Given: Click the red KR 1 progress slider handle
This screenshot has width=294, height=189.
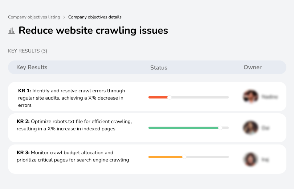Looking at the screenshot, I should [169, 97].
